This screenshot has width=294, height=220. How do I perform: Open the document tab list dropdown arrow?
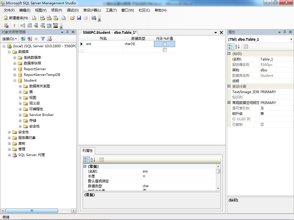pyautogui.click(x=216, y=33)
